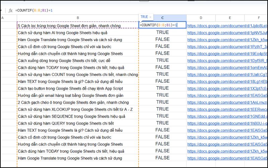Click the formula bar input field

point(134,10)
